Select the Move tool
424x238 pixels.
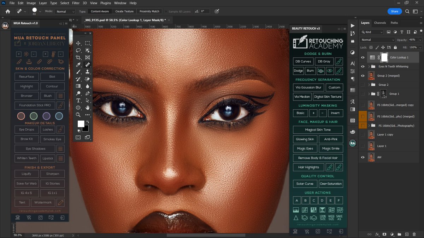78,43
